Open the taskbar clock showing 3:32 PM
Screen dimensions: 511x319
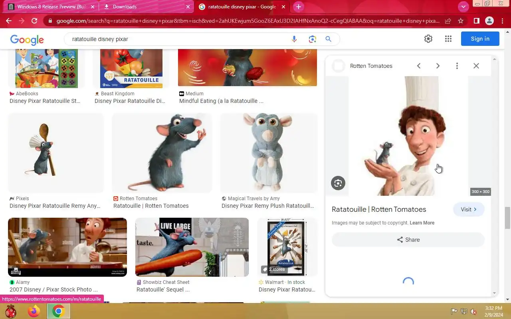[x=494, y=311]
